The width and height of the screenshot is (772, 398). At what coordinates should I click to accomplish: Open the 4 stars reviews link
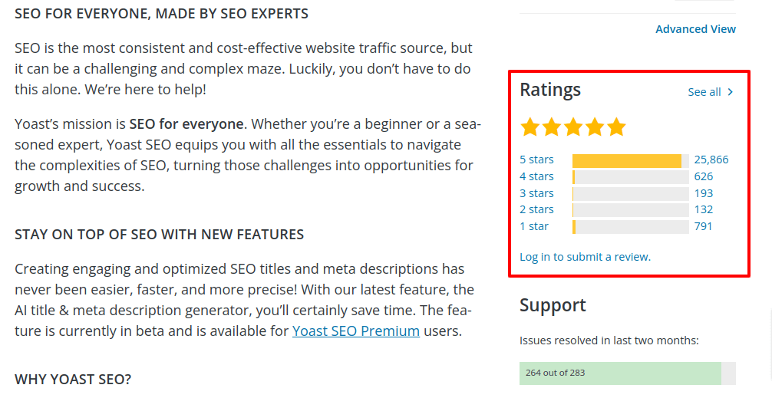coord(536,176)
